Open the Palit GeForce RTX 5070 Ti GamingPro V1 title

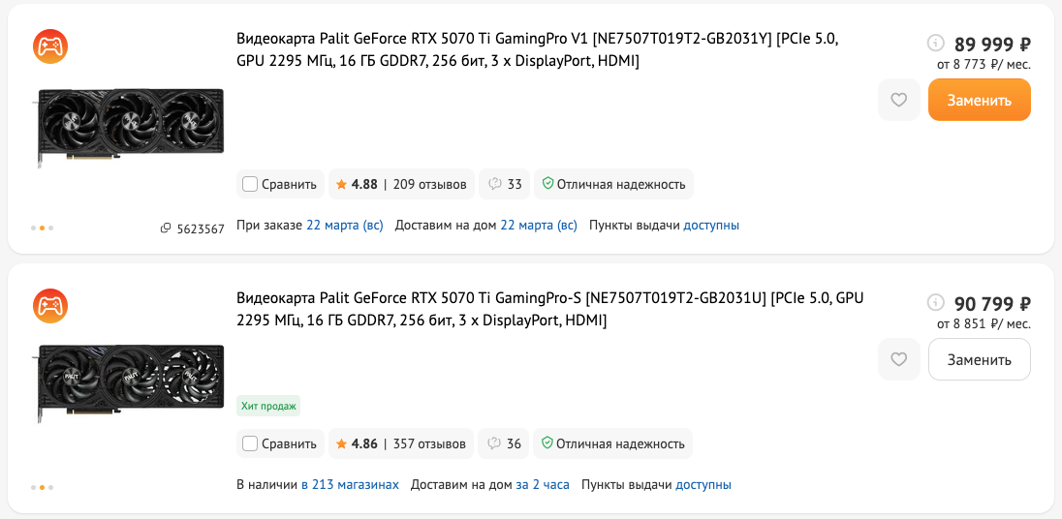538,50
